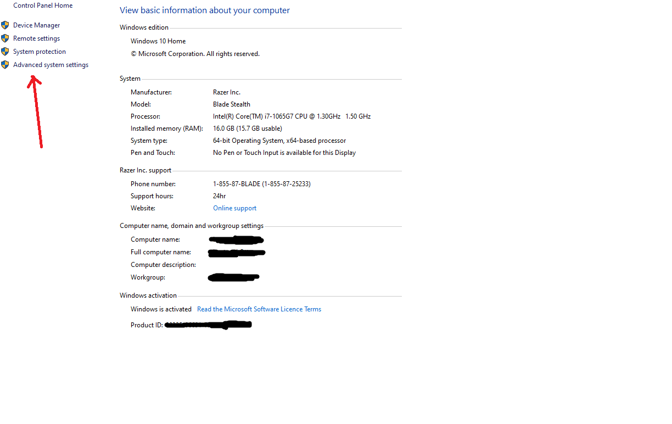Visit the Online support website link

(235, 208)
